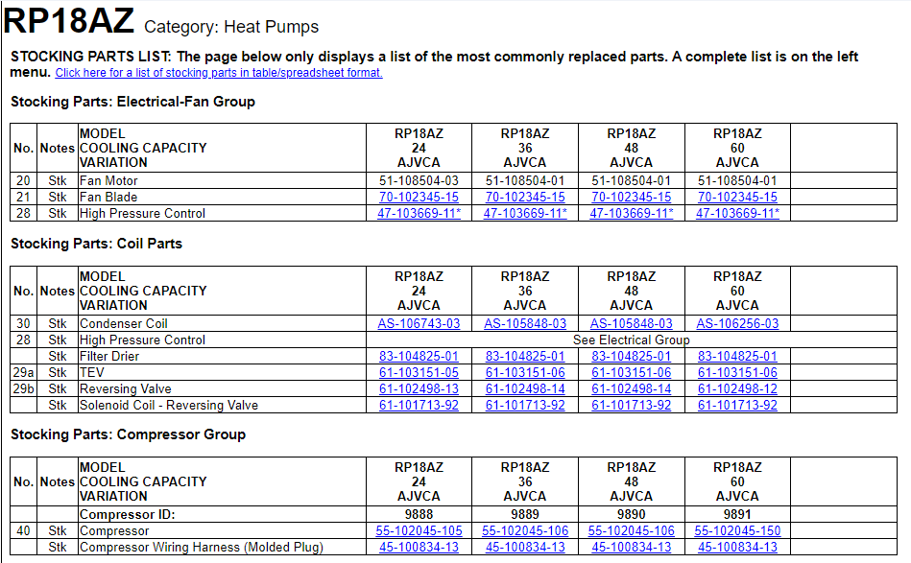Click 'Stocking Parts: Compressor Group' heading
The image size is (911, 563).
pyautogui.click(x=128, y=434)
